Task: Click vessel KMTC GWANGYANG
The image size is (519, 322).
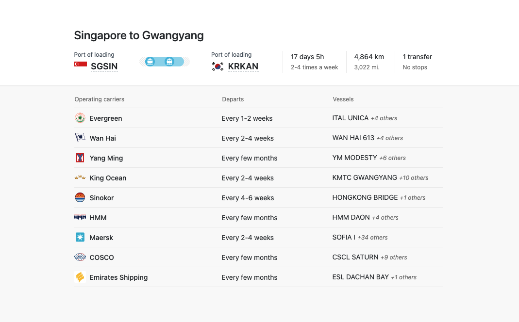Action: coord(365,177)
